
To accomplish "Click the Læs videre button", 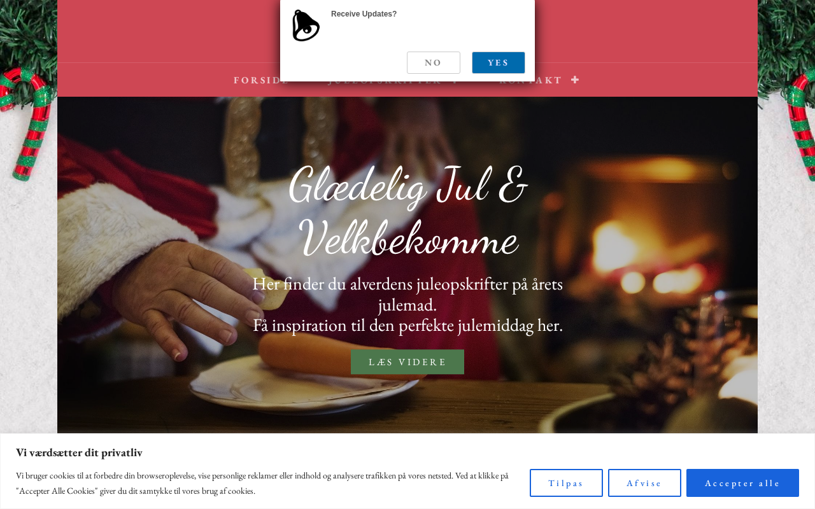I will [x=407, y=362].
